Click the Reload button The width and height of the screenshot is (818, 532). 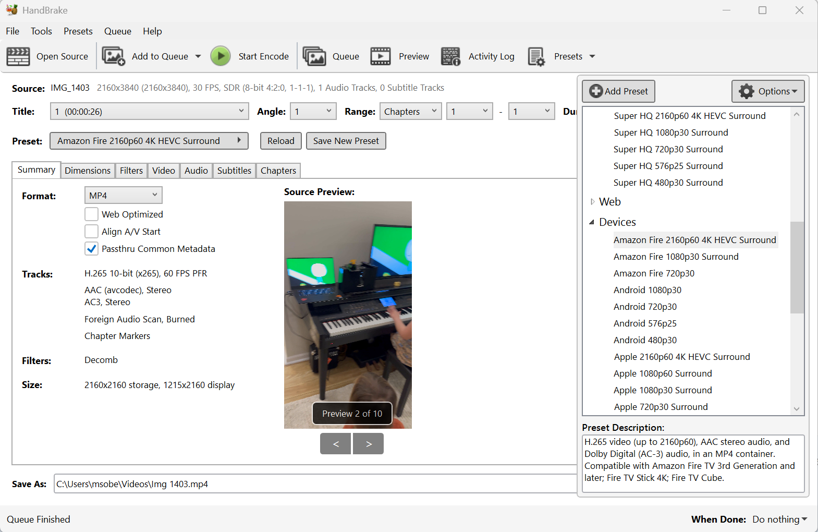[280, 141]
